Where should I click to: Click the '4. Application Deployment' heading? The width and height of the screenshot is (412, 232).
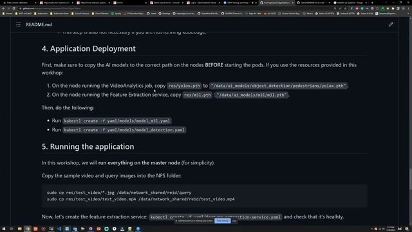(89, 49)
